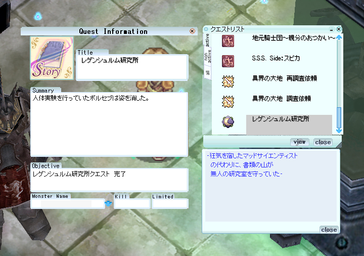The image size is (364, 256).
Task: Switch to the non active quests tab
Action: (x=208, y=57)
